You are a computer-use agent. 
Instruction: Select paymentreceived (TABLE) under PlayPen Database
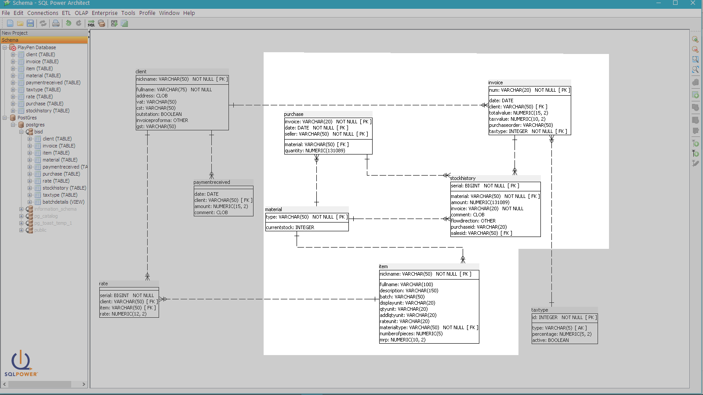point(53,83)
